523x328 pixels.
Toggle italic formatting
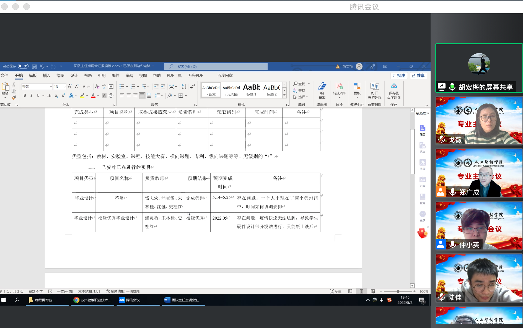point(31,95)
